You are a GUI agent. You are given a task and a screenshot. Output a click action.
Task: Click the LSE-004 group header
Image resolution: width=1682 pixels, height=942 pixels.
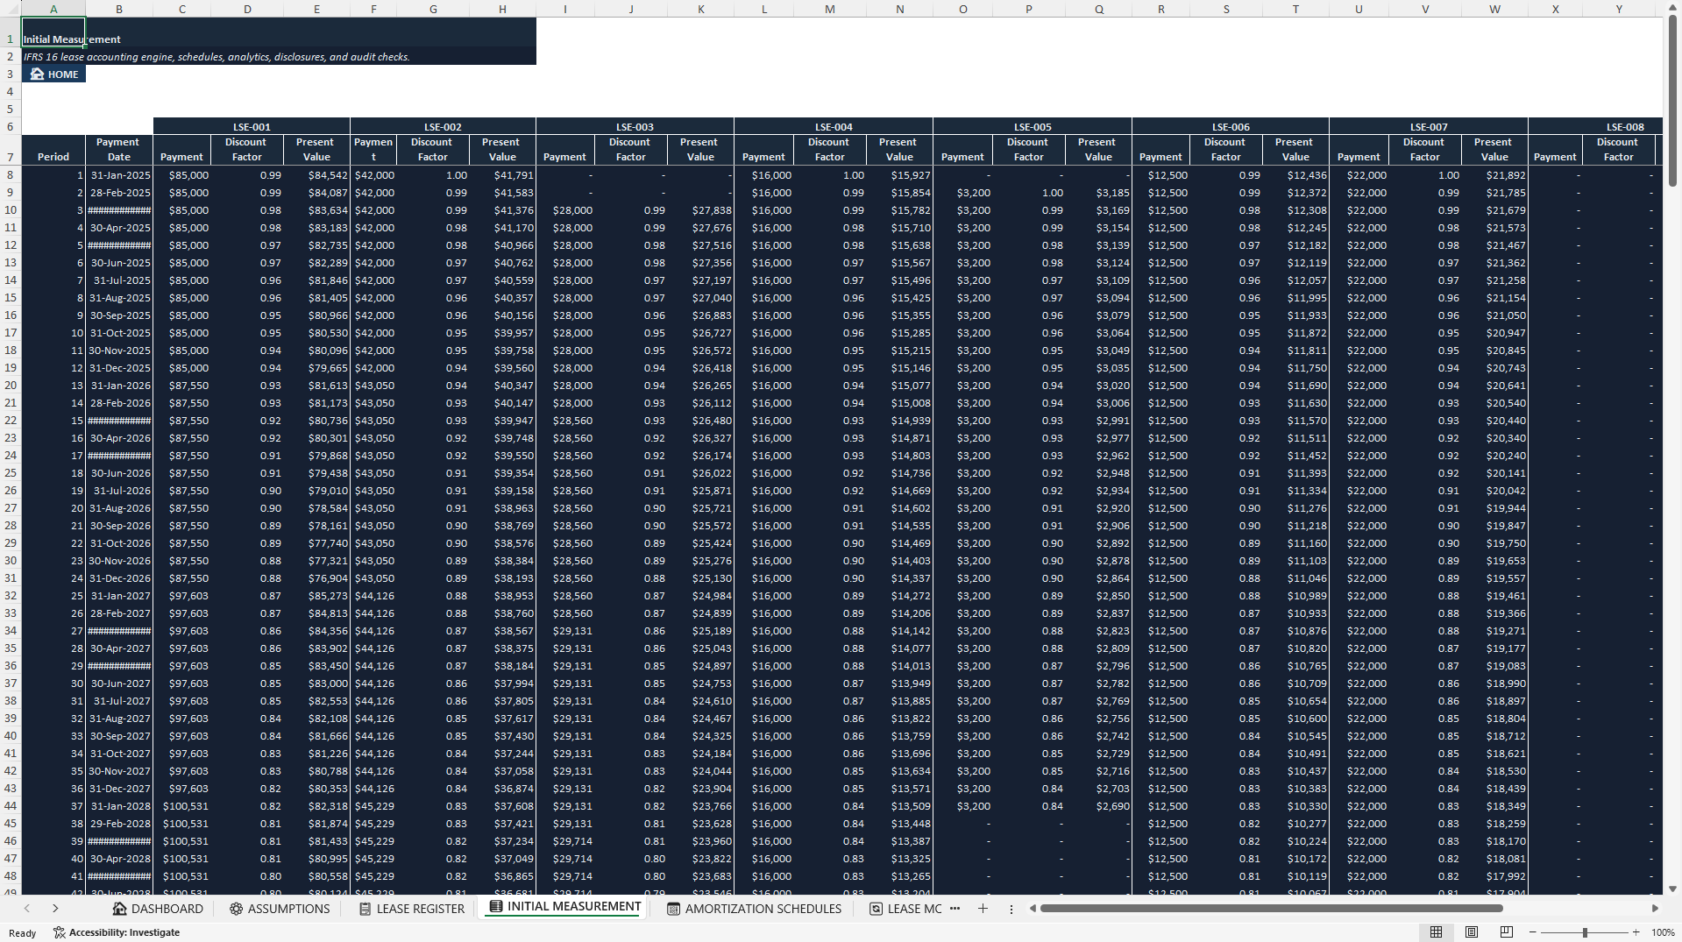click(834, 127)
